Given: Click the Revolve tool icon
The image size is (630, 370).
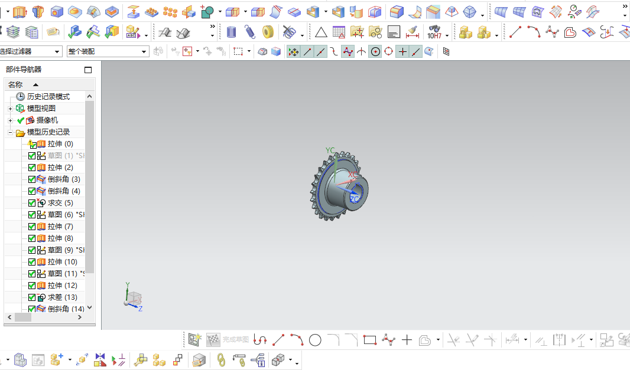Looking at the screenshot, I should click(38, 12).
